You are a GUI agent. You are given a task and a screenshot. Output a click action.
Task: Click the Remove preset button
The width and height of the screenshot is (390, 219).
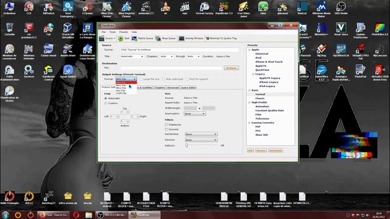(261, 150)
